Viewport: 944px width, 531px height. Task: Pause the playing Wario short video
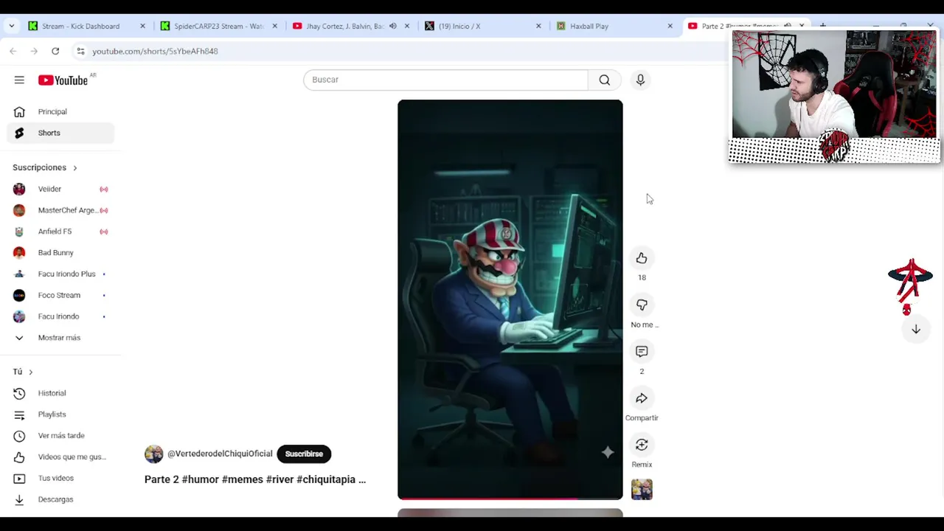pos(510,299)
